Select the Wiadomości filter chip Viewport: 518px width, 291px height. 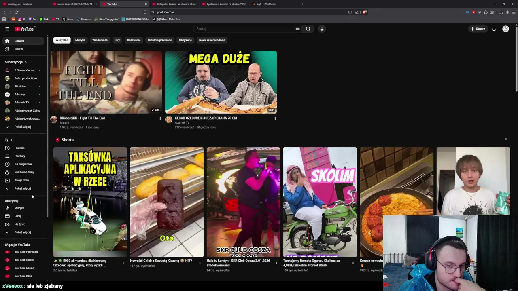pos(100,40)
